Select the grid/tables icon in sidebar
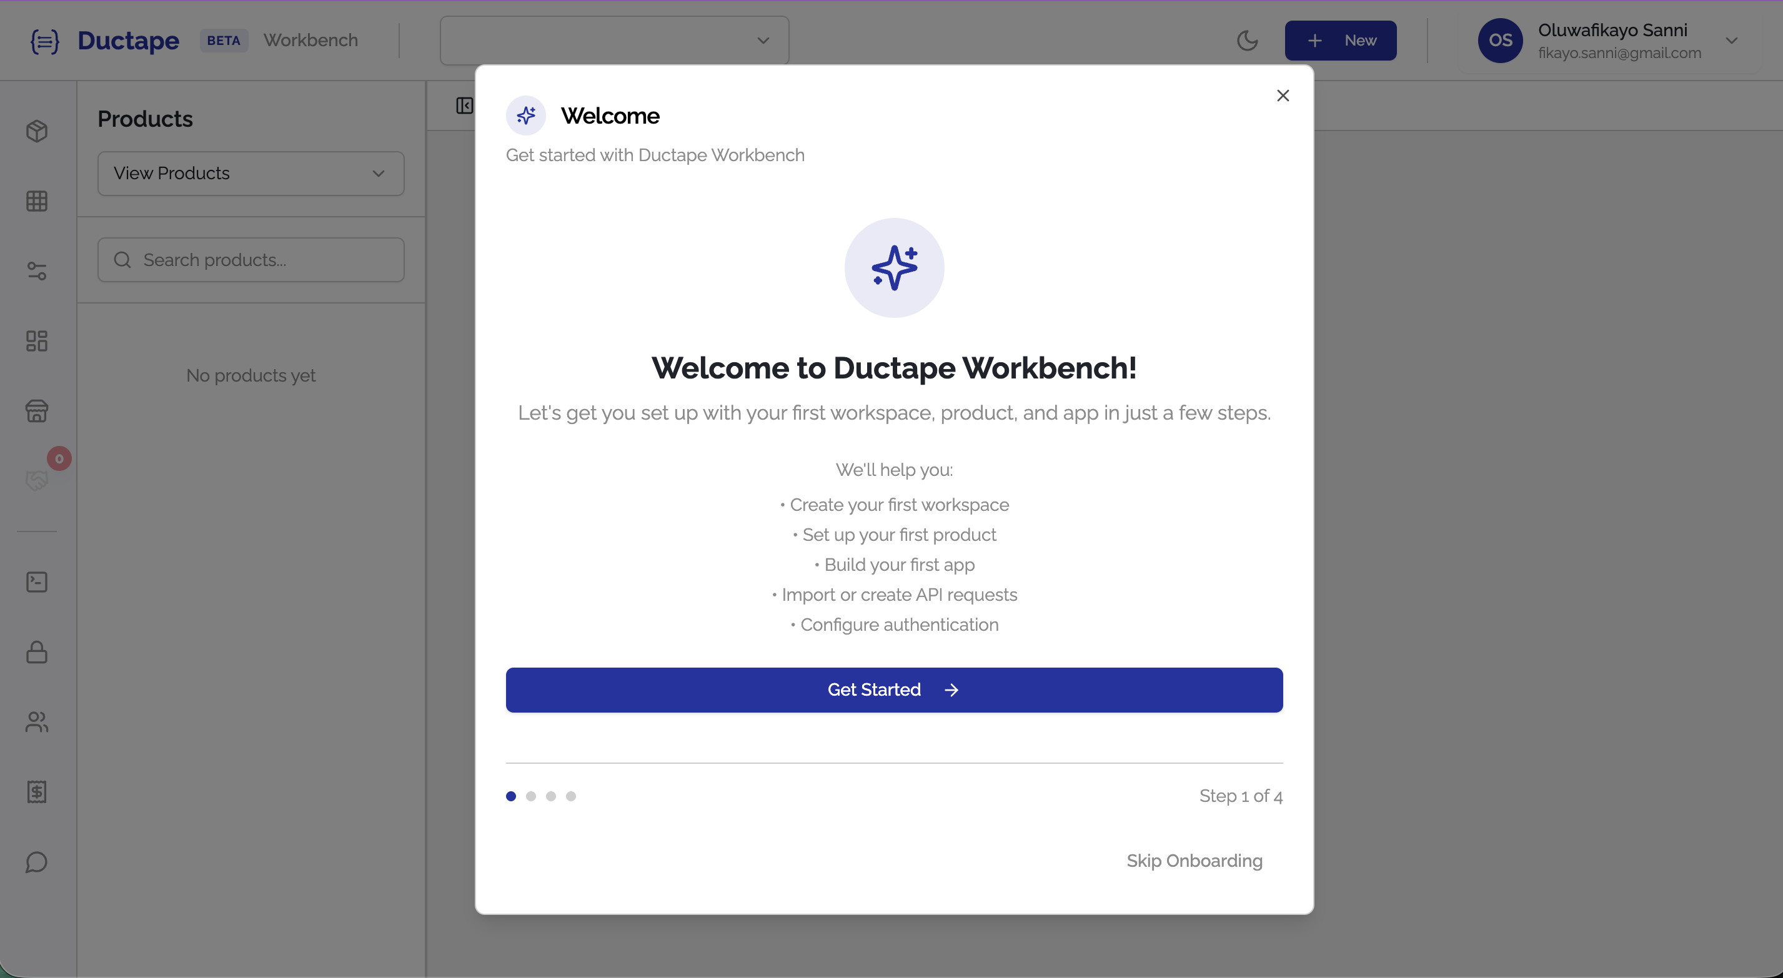 coord(37,200)
